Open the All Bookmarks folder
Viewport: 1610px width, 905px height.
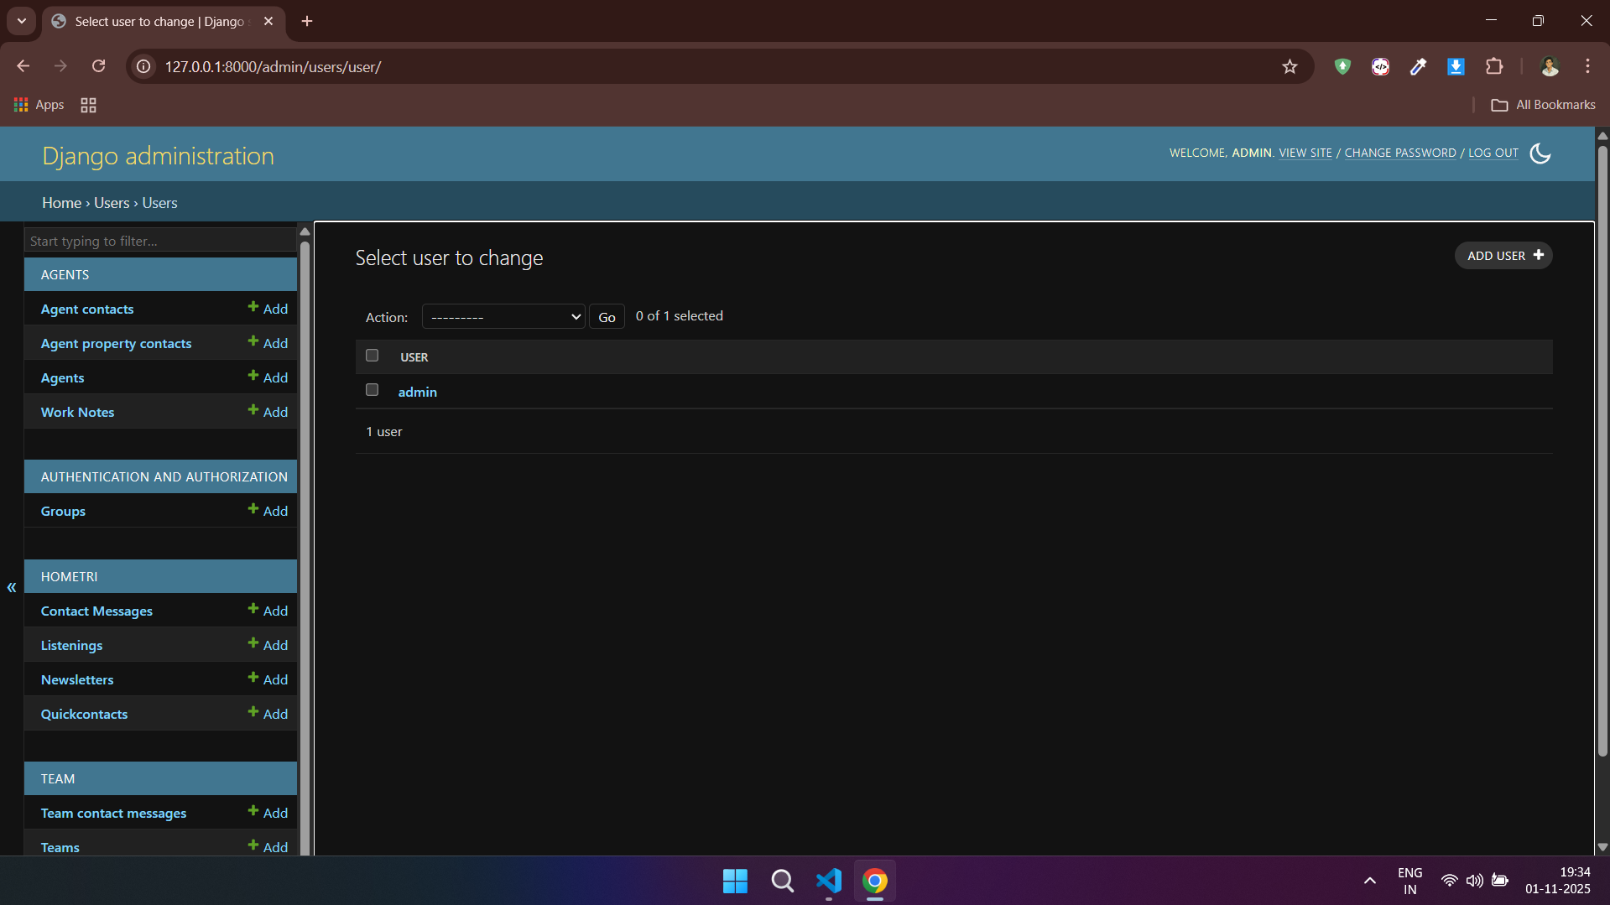1543,105
